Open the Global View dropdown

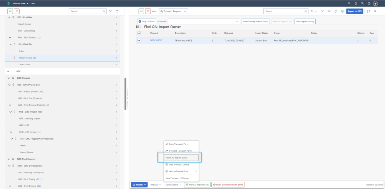coord(21,3)
